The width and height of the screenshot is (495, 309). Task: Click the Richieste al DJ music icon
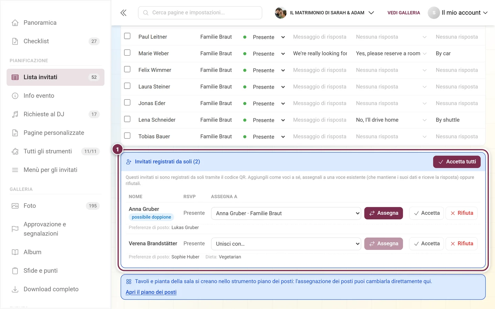(15, 114)
